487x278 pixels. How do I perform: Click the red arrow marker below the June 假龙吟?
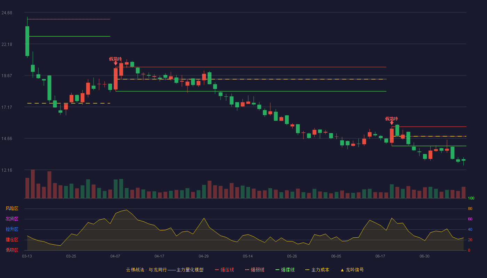392,123
